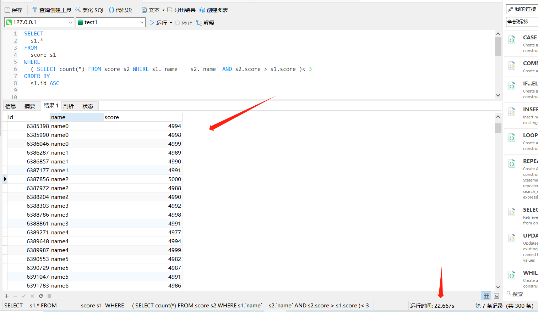Switch to the 信息 tab
Viewport: 538px width, 312px height.
click(x=11, y=106)
